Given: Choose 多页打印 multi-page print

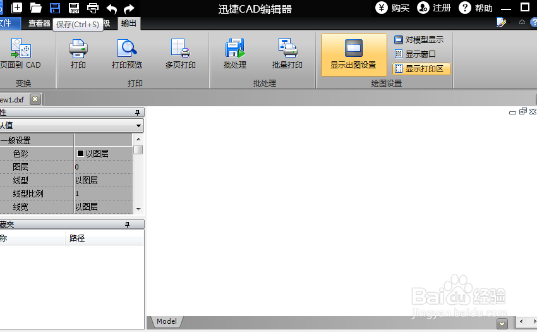Looking at the screenshot, I should [x=181, y=53].
